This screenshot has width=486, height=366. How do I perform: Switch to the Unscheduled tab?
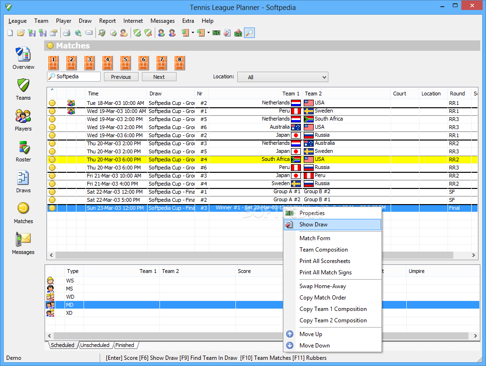95,345
